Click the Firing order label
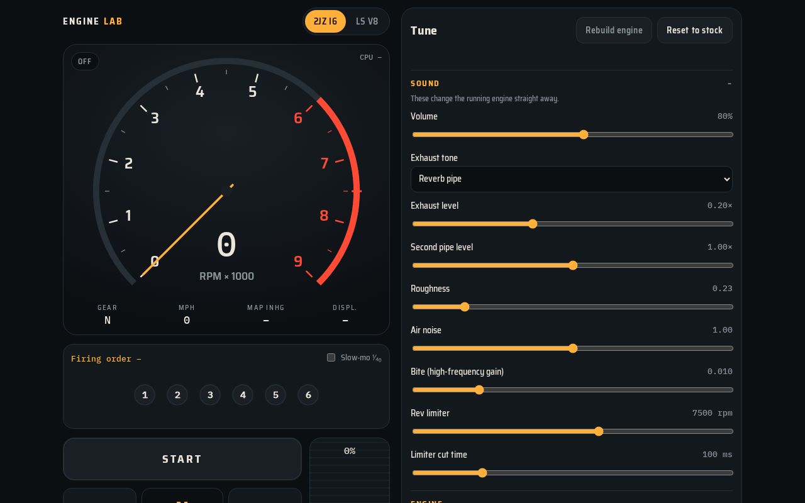The height and width of the screenshot is (503, 805). click(106, 359)
